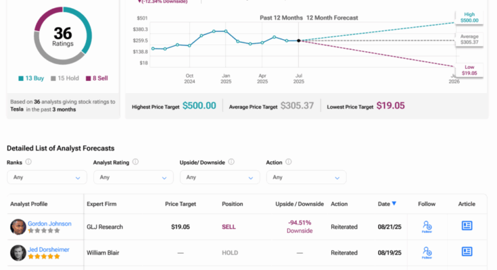Click the HOLD position for Jed Dorsheimer
This screenshot has width=497, height=270.
230,253
